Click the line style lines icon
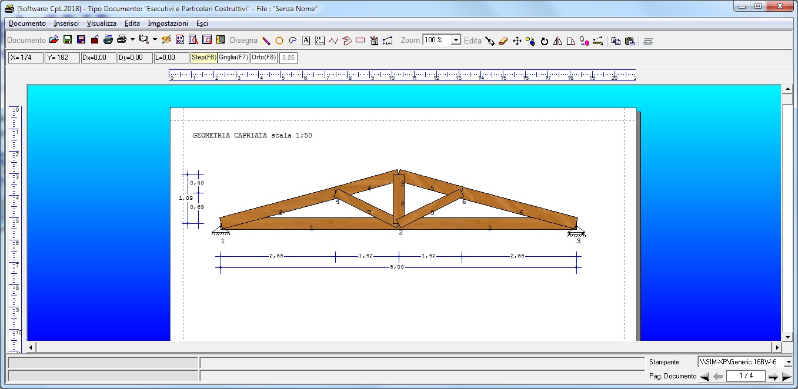 coord(648,41)
